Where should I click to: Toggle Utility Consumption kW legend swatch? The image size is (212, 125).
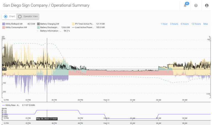coord(4,28)
